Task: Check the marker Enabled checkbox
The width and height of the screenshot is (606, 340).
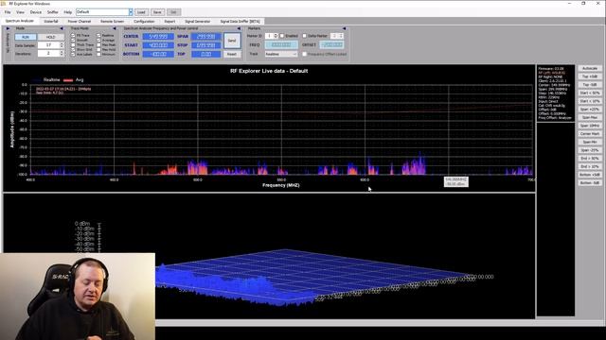Action: (282, 36)
